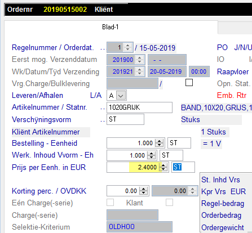Switch to the Blad-1 tab
Image resolution: width=252 pixels, height=233 pixels.
[x=110, y=27]
